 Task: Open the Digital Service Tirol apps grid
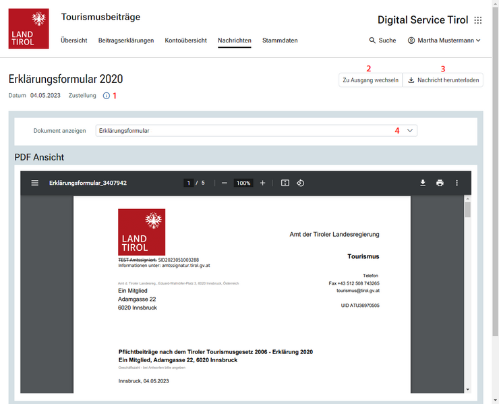[478, 20]
